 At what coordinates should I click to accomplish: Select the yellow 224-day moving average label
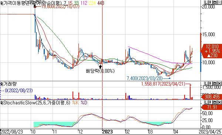[92, 3]
